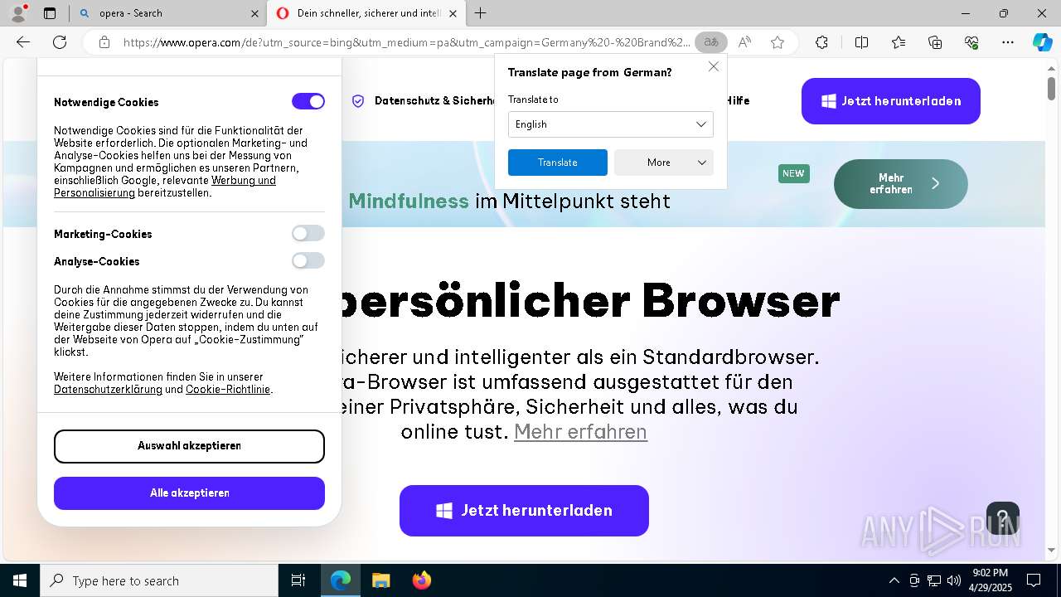
Task: Open the Cookie-Richtlinie link
Action: click(x=228, y=390)
